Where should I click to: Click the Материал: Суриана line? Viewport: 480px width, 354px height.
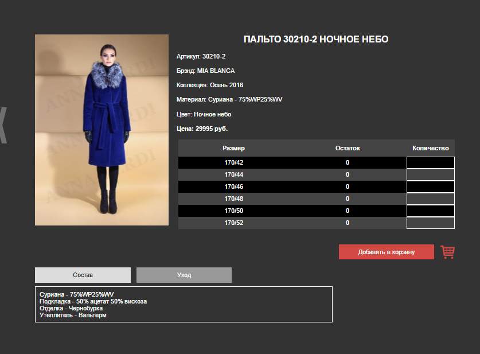tap(229, 99)
